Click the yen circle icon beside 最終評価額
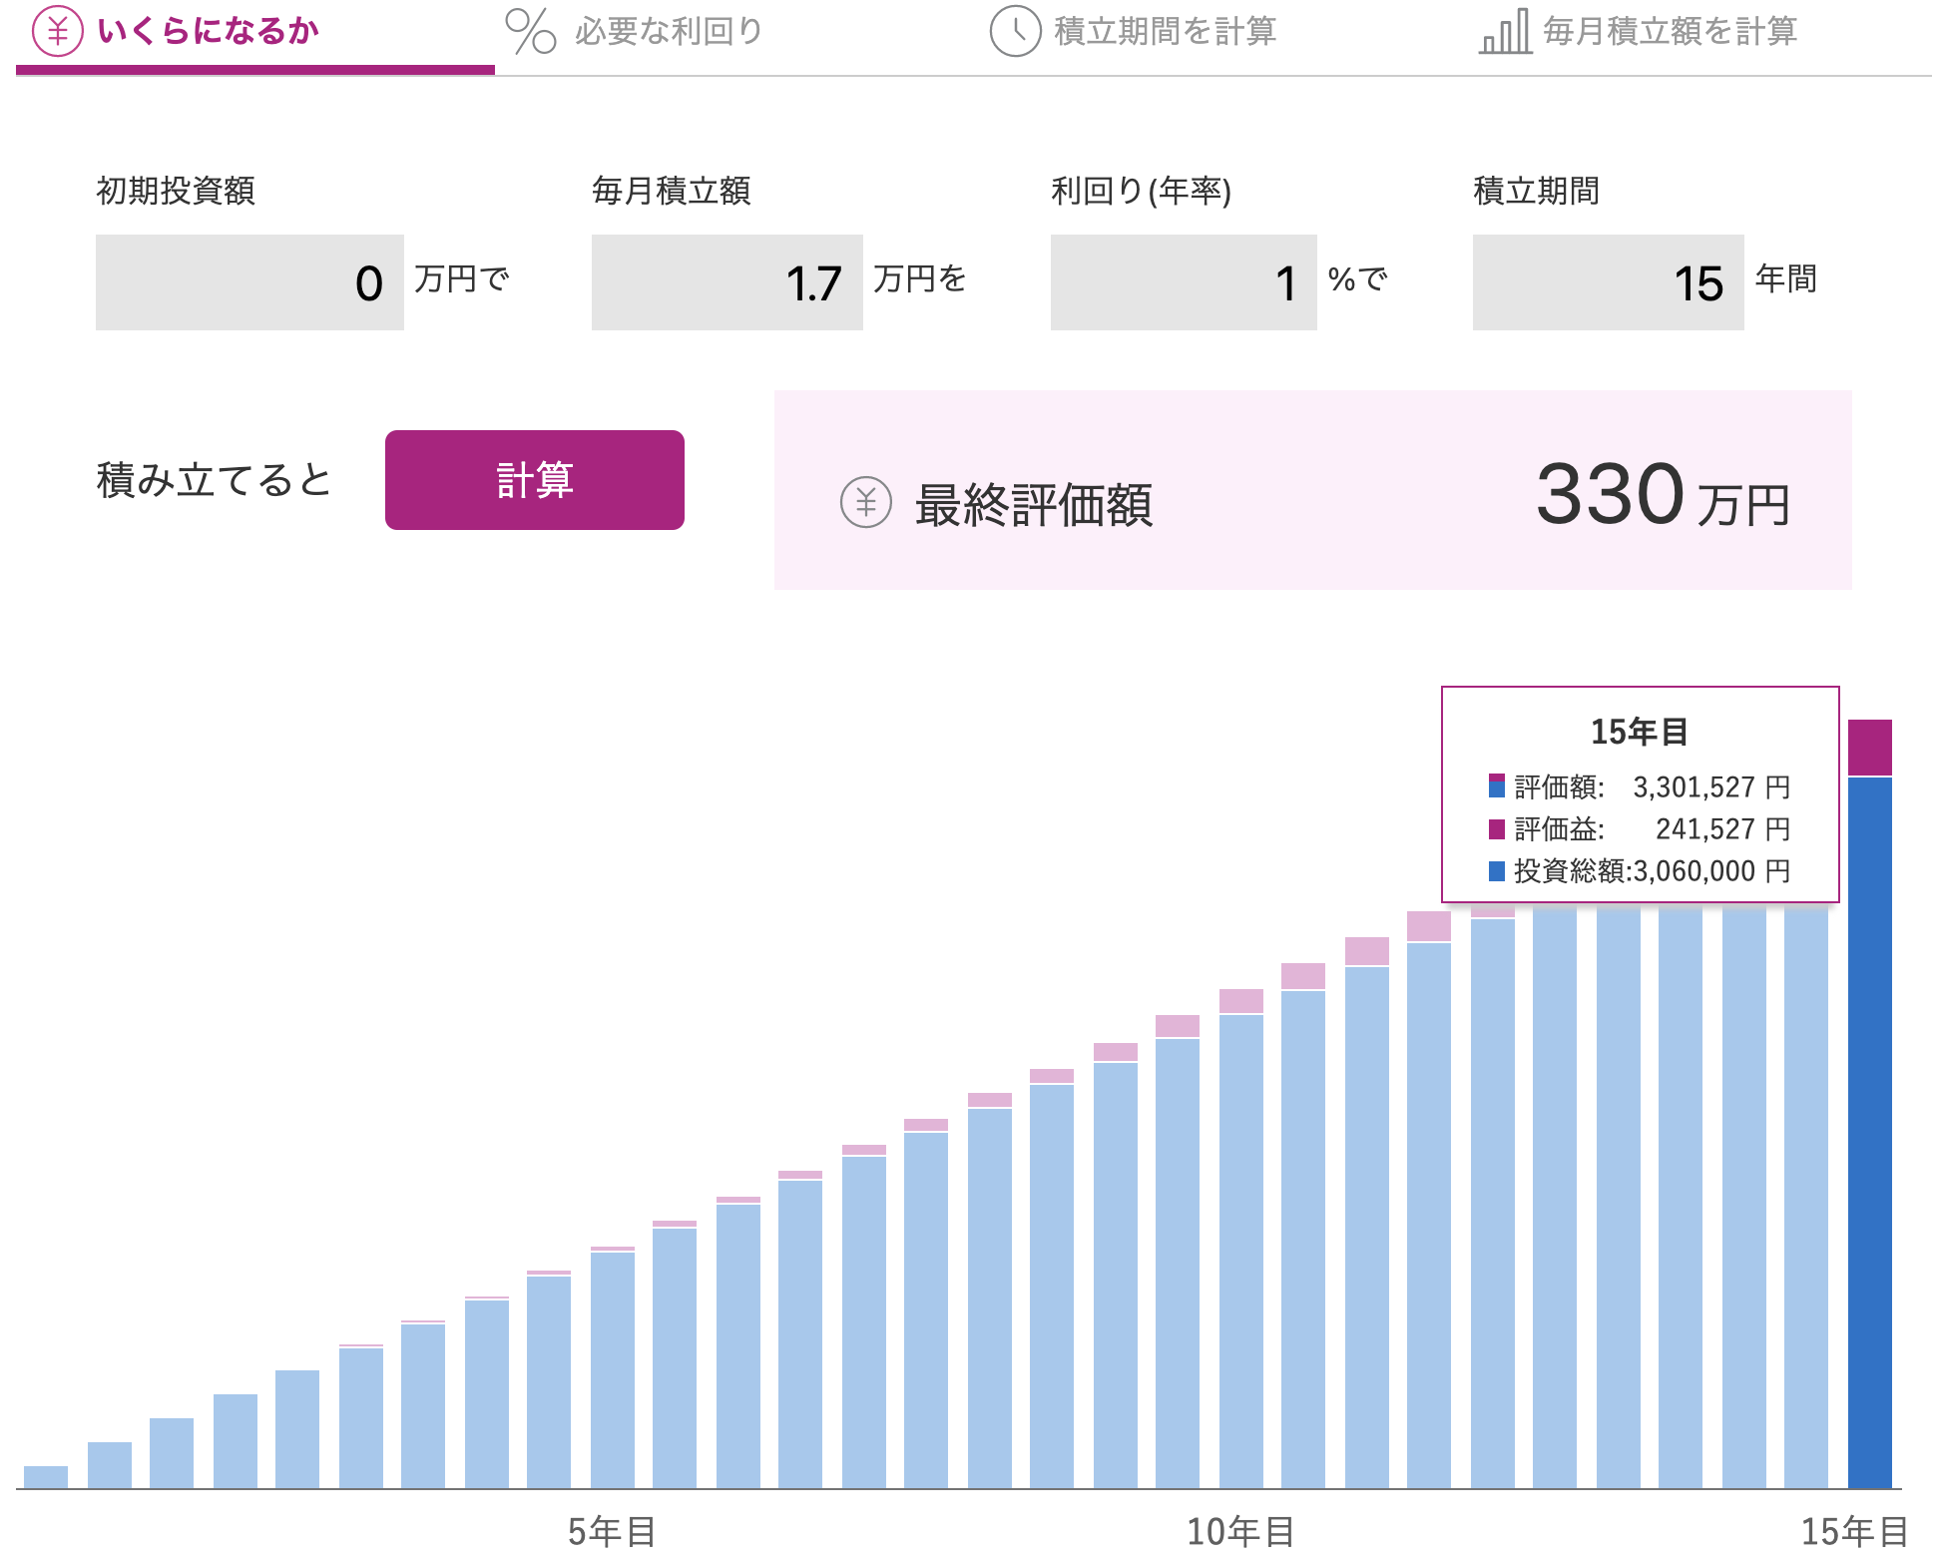Image resolution: width=1938 pixels, height=1559 pixels. [x=865, y=502]
